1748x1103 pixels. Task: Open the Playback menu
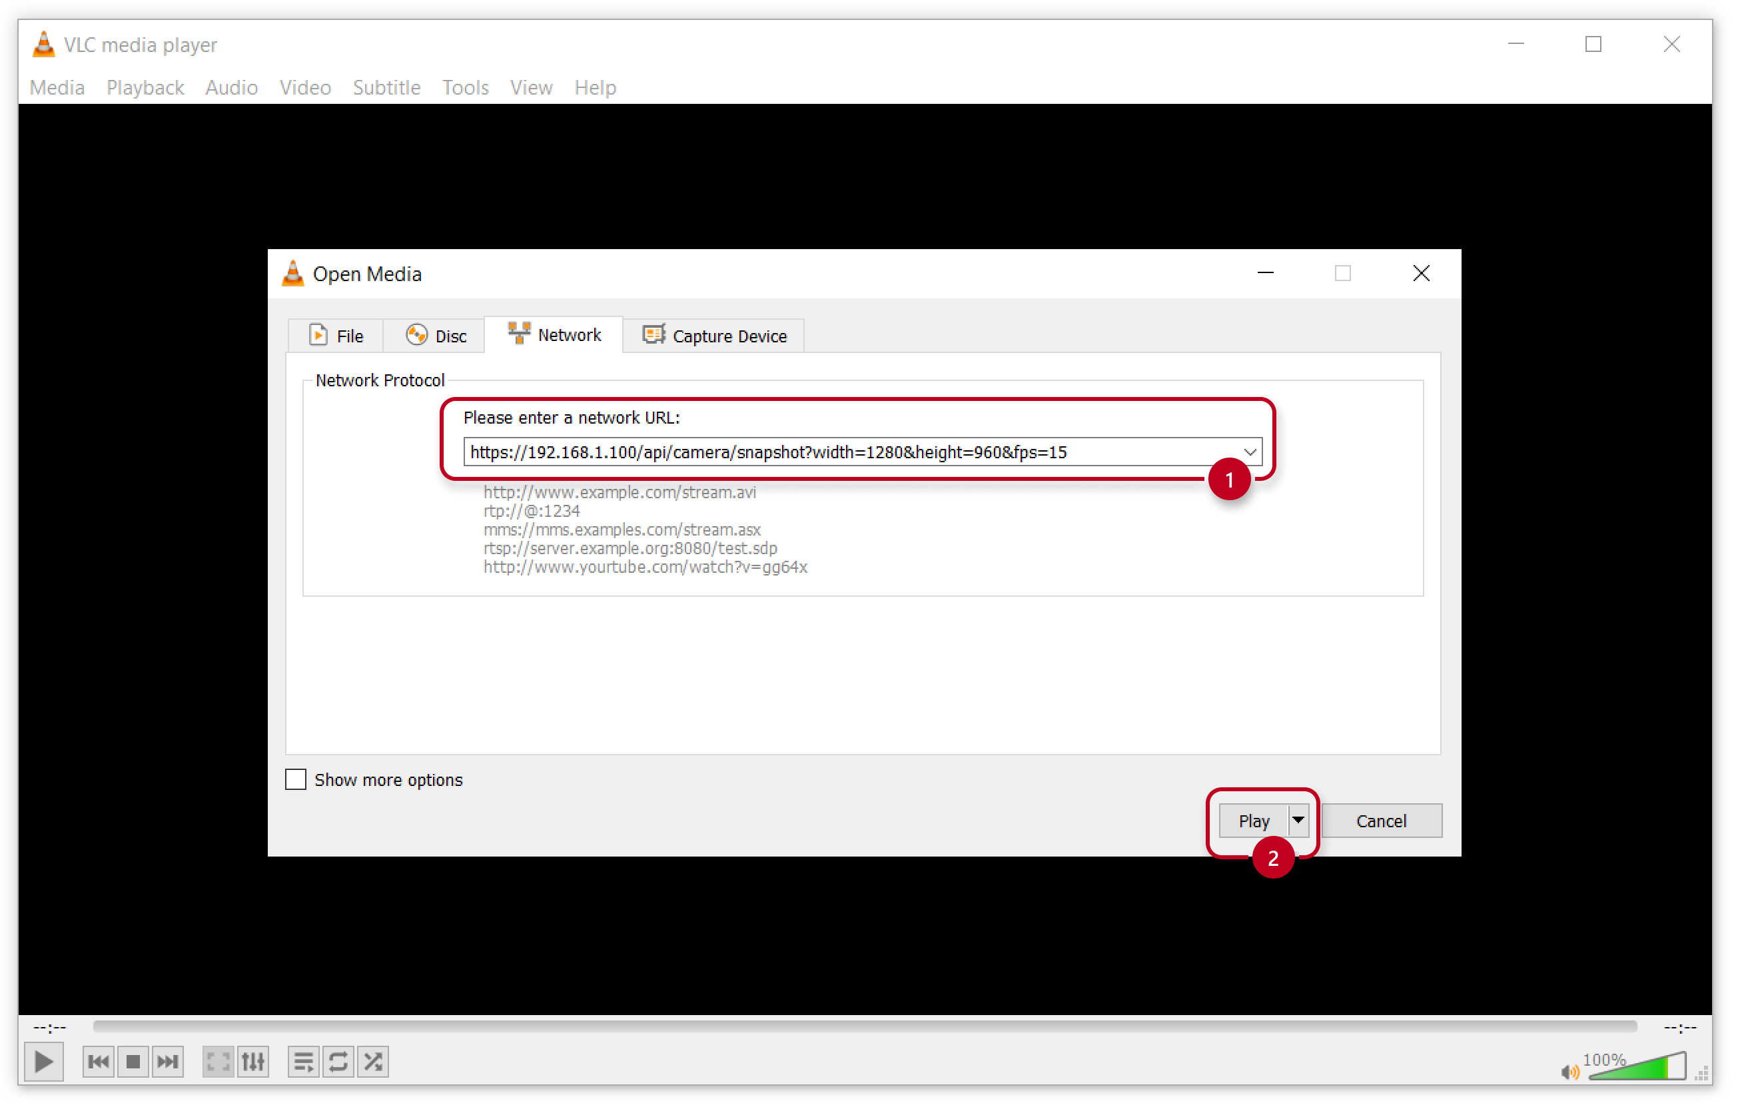[147, 88]
